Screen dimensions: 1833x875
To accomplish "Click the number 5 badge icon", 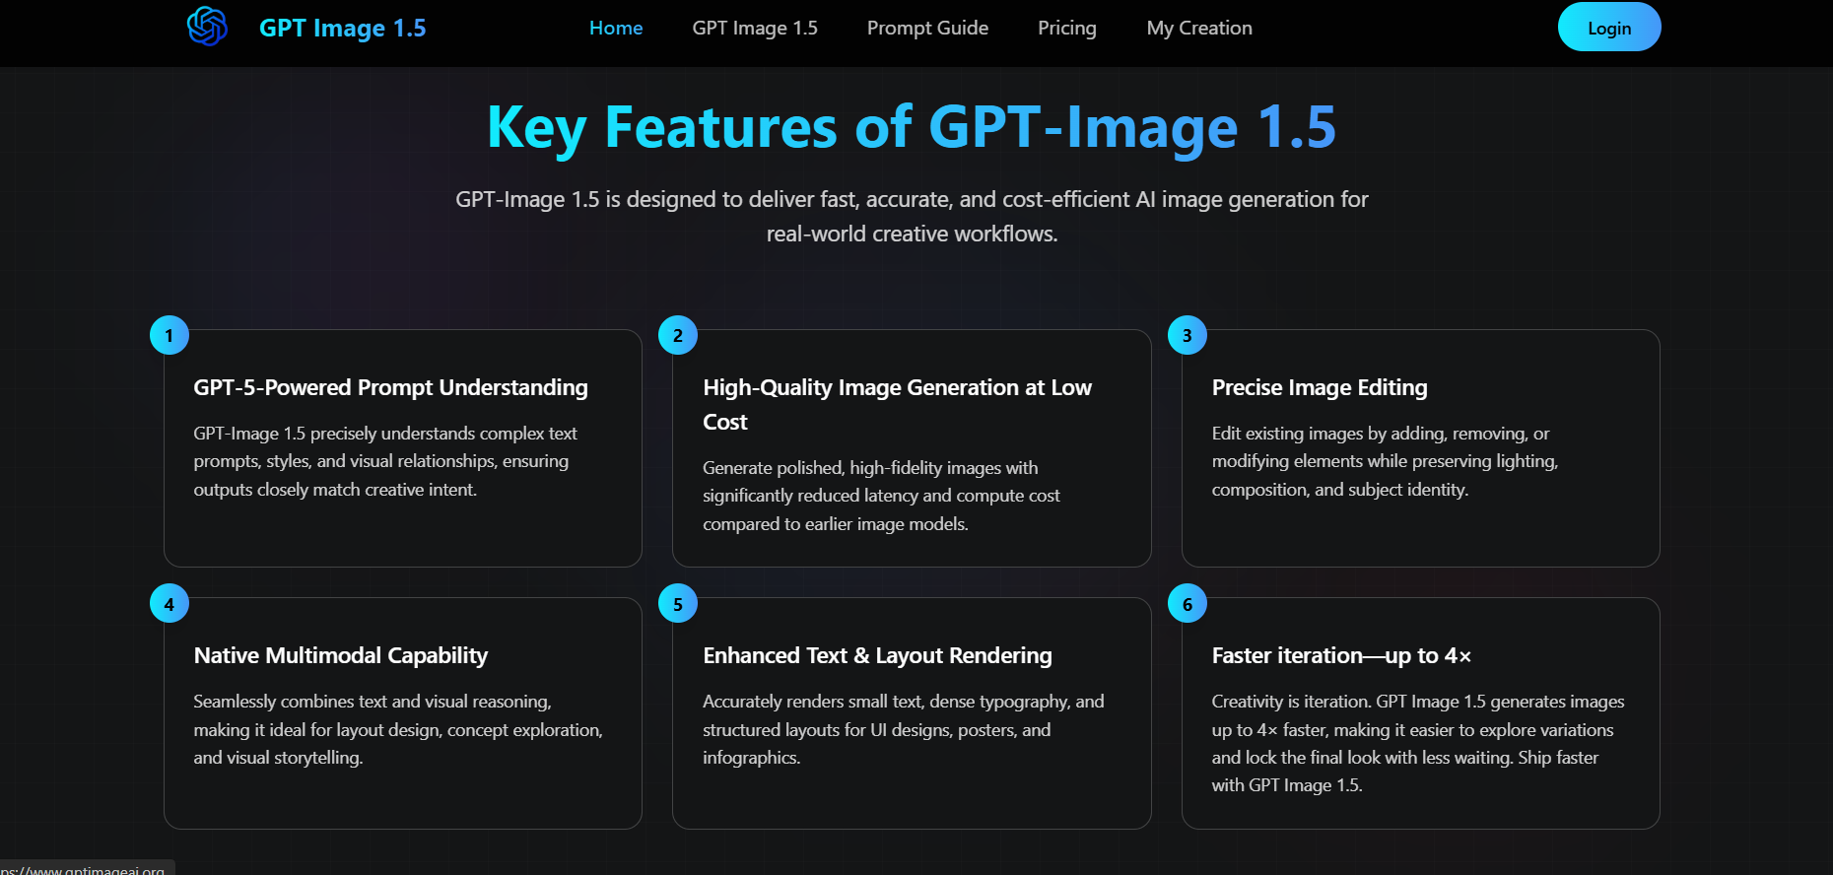I will [678, 604].
